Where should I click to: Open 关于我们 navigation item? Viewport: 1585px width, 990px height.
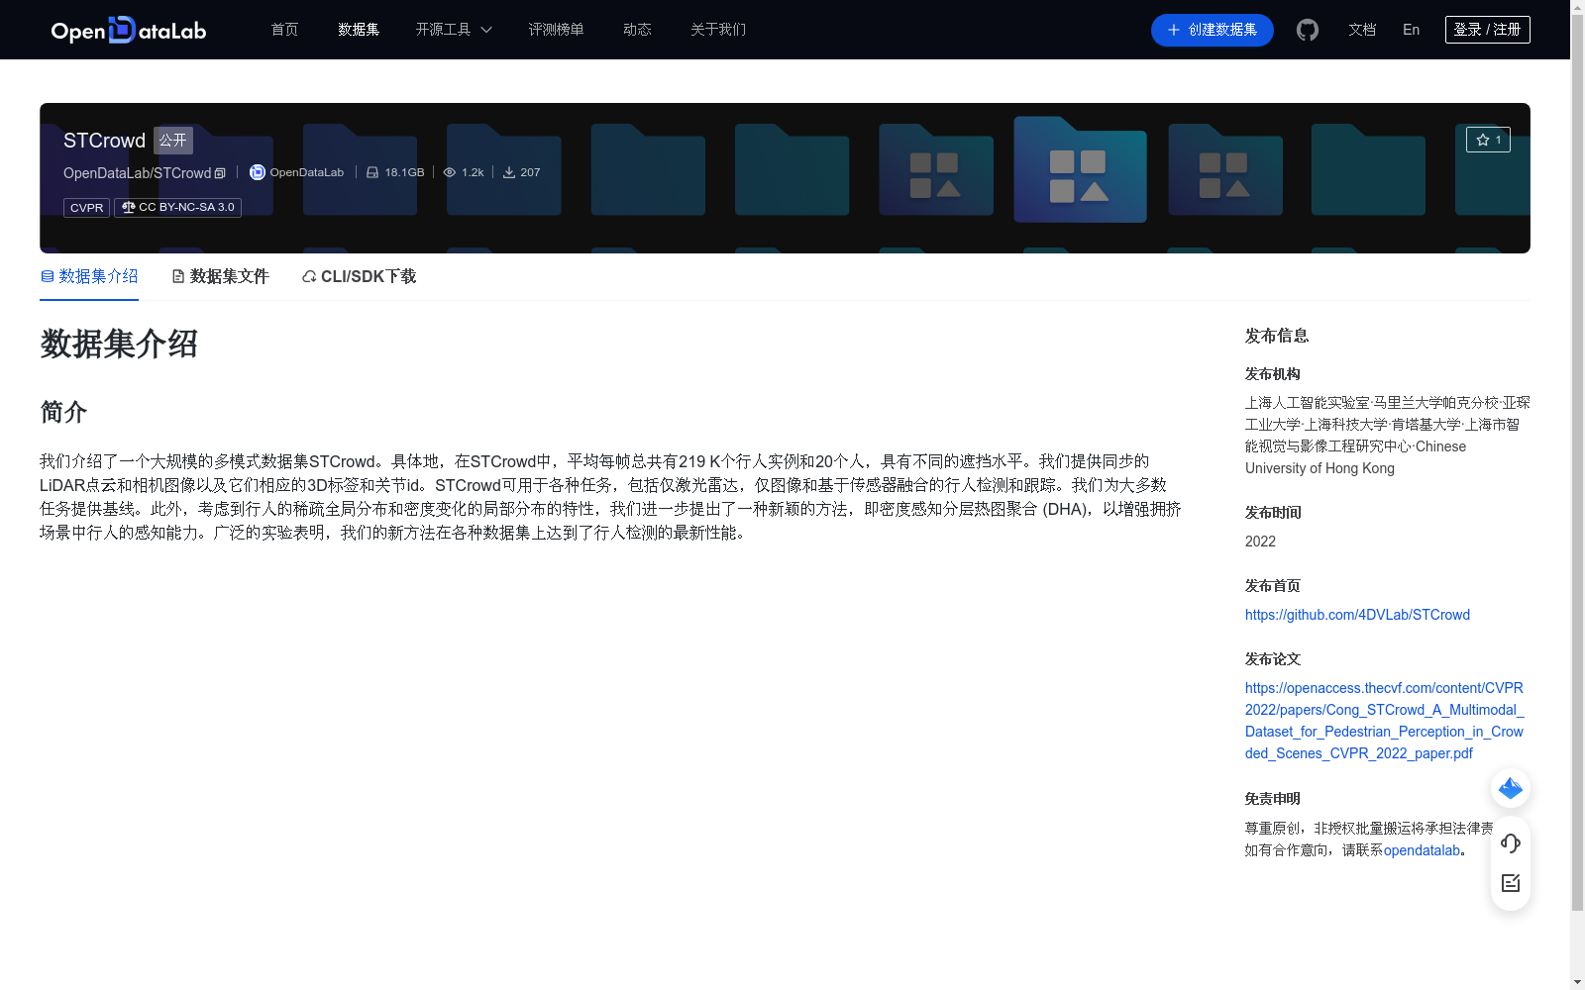(x=718, y=30)
